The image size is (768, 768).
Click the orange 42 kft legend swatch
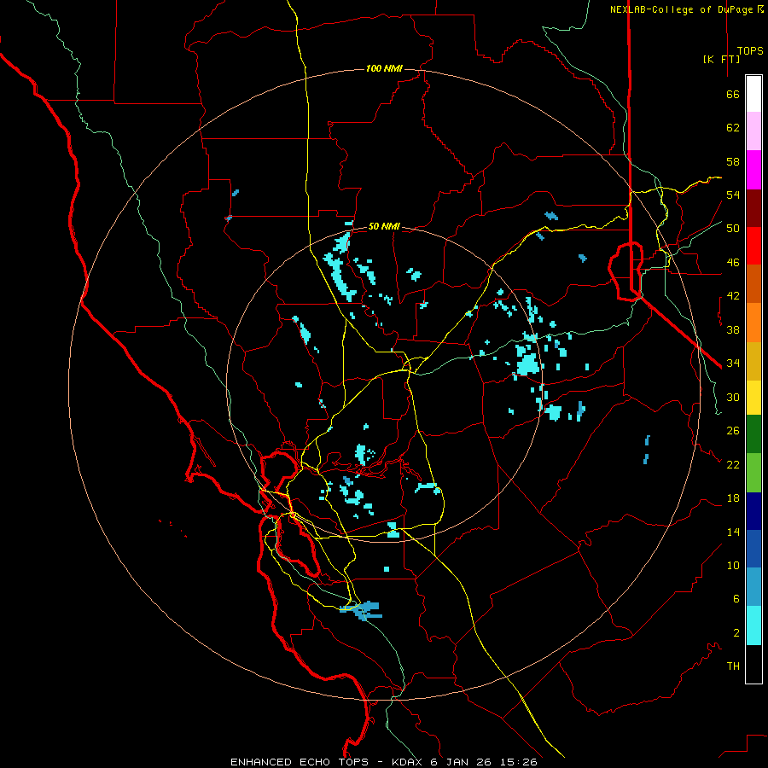(x=753, y=323)
